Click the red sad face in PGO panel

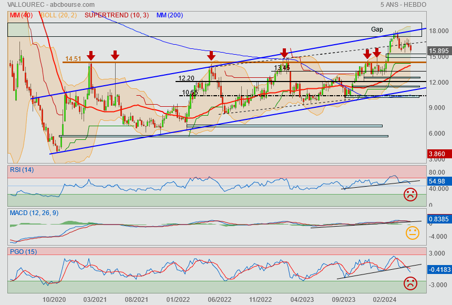click(x=410, y=283)
